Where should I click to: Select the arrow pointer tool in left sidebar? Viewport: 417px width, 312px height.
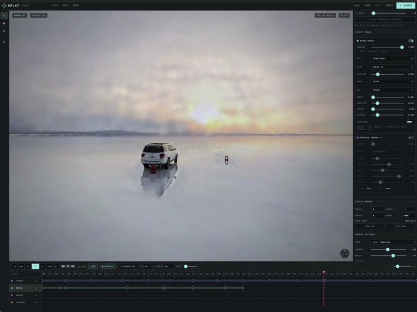coord(4,16)
